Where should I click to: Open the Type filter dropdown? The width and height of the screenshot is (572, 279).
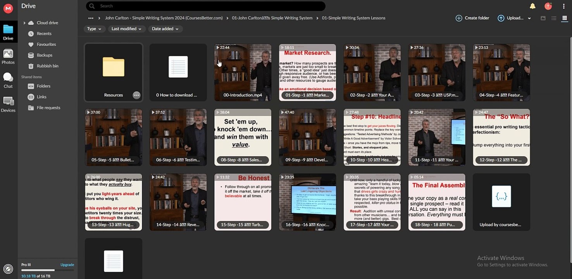point(95,29)
